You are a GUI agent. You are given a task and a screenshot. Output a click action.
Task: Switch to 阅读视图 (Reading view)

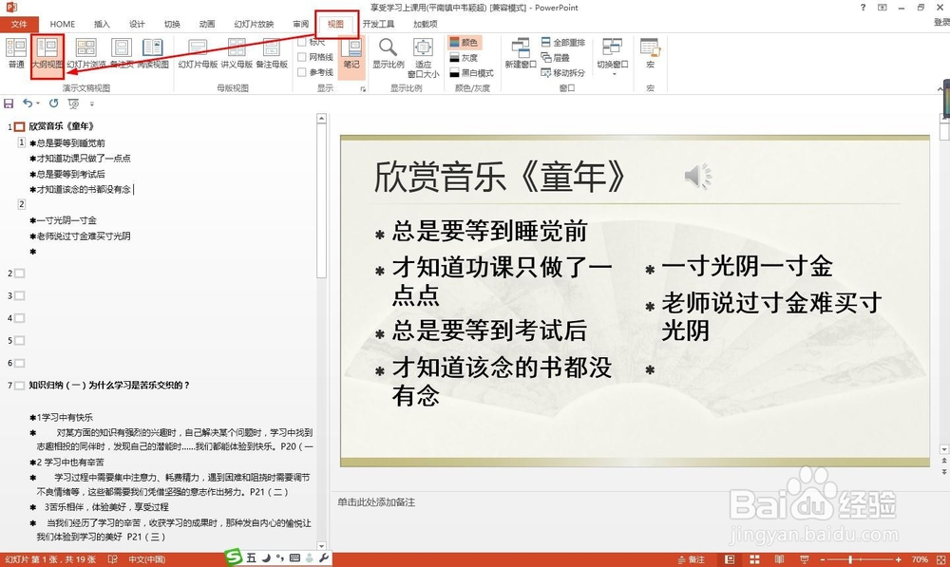(153, 53)
